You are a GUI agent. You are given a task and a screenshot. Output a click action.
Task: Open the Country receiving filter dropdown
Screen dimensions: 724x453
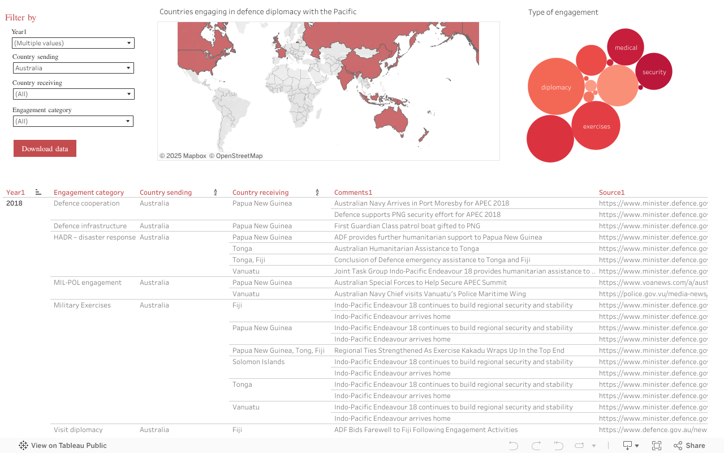click(129, 94)
